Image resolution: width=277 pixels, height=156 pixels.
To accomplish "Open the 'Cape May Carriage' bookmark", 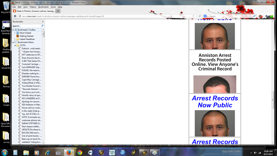I will pyautogui.click(x=30, y=80).
